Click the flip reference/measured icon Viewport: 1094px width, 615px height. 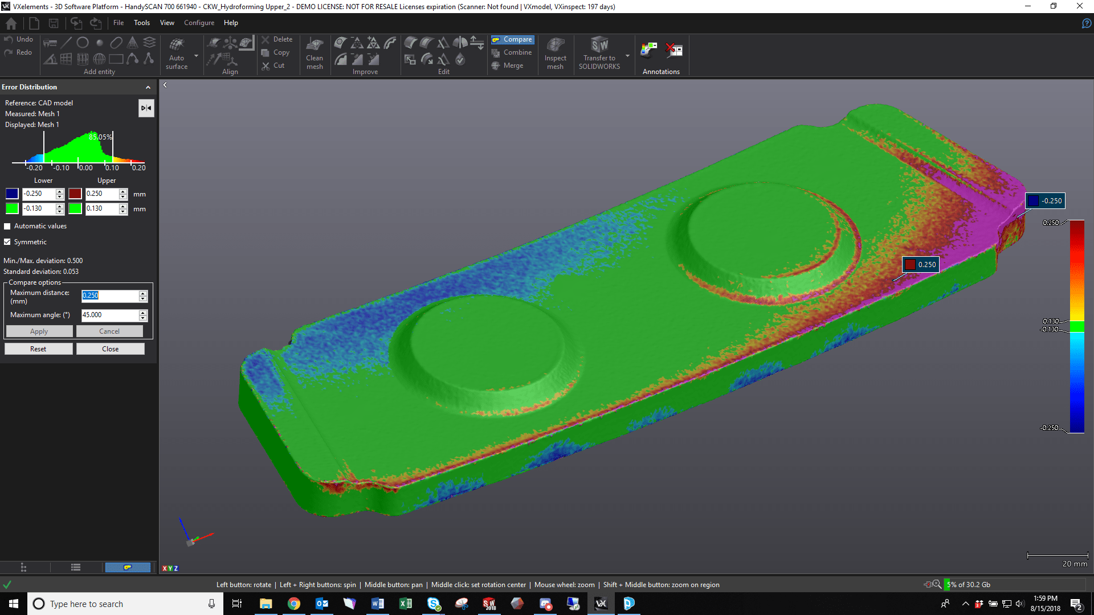[146, 108]
